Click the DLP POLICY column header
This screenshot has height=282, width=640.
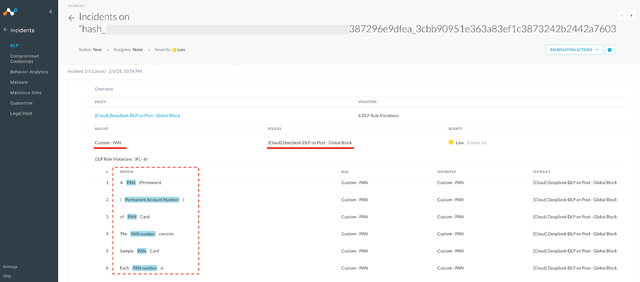pos(542,172)
